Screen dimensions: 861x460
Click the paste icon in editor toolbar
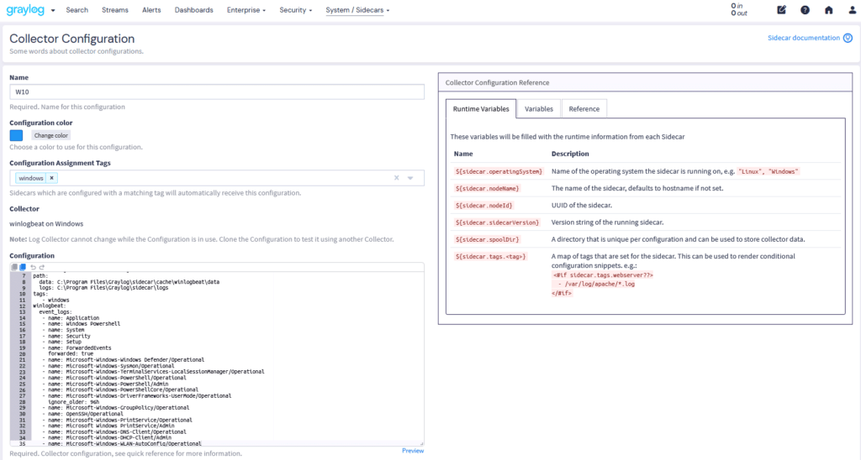click(x=23, y=267)
